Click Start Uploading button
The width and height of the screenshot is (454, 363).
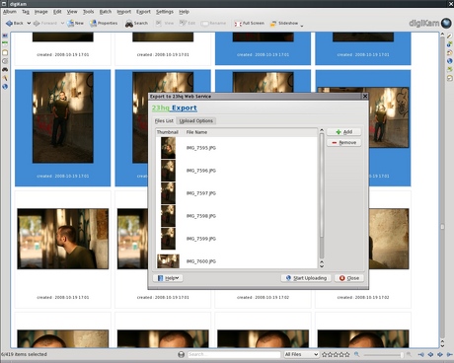pyautogui.click(x=306, y=278)
